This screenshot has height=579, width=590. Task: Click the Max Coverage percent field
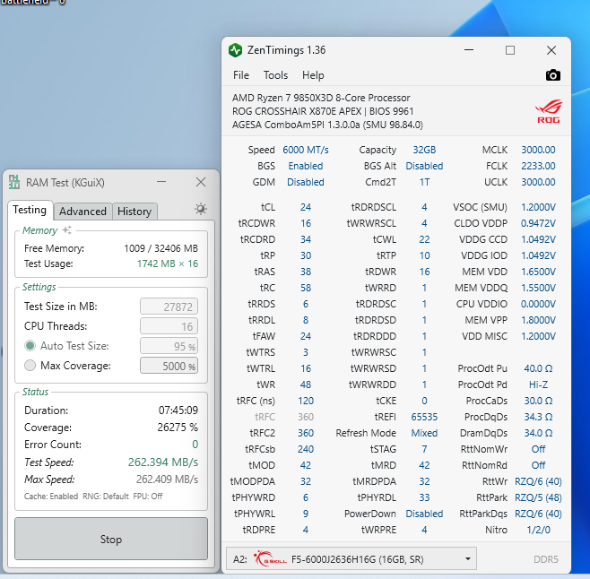(x=169, y=366)
